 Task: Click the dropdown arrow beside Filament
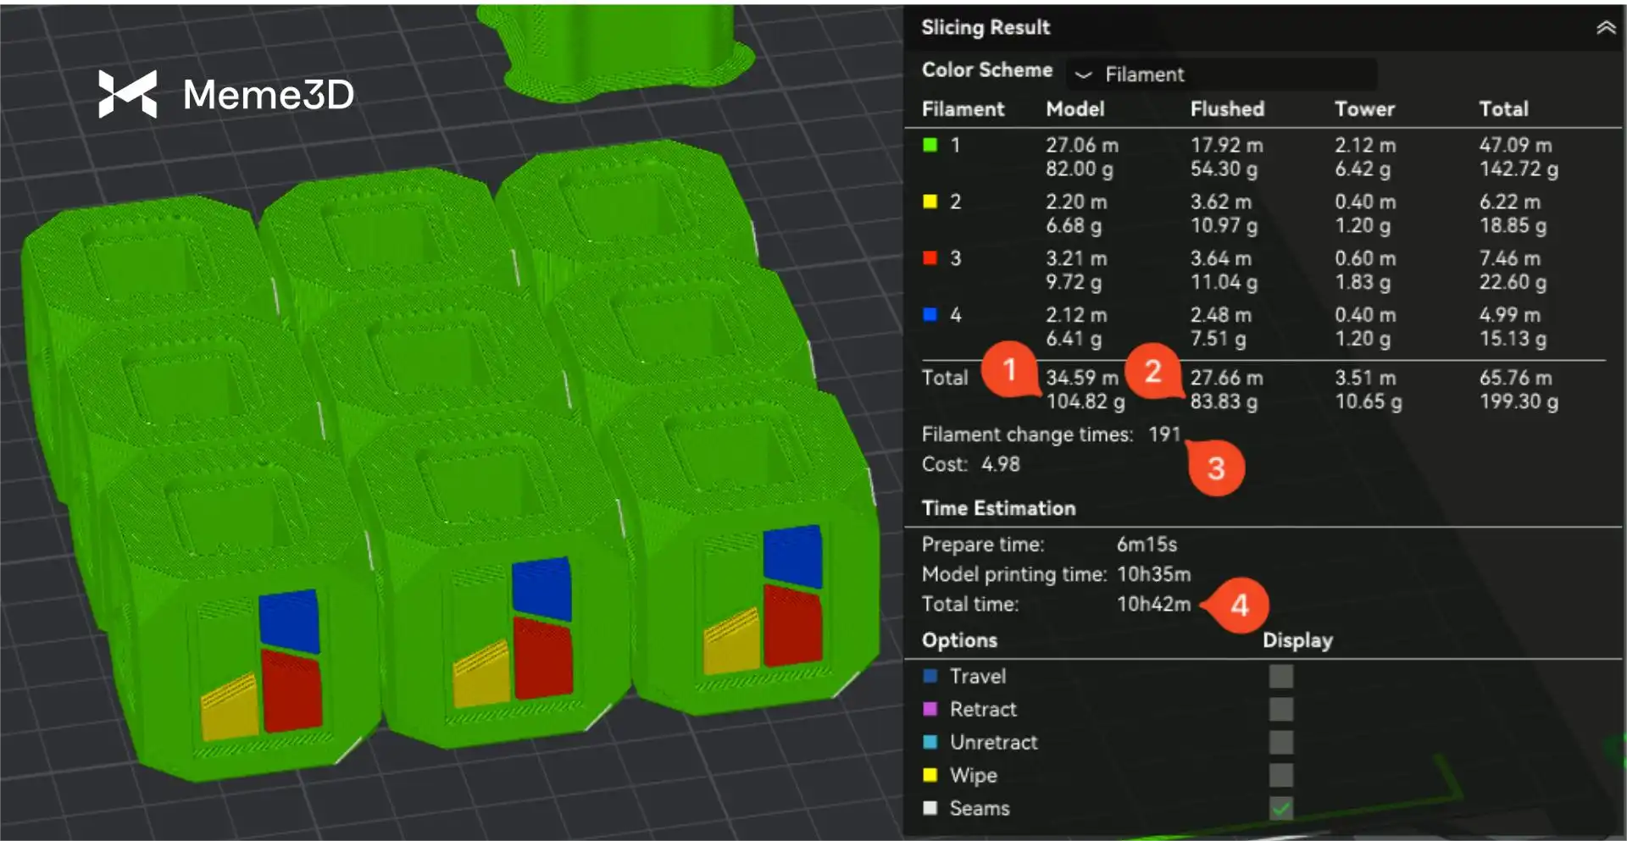tap(1083, 75)
